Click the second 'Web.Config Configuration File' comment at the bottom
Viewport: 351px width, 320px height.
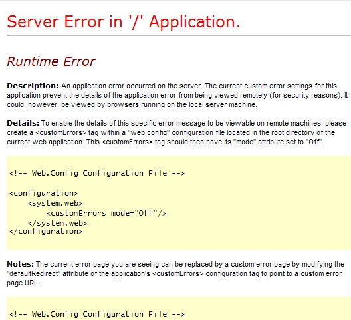[x=97, y=314]
